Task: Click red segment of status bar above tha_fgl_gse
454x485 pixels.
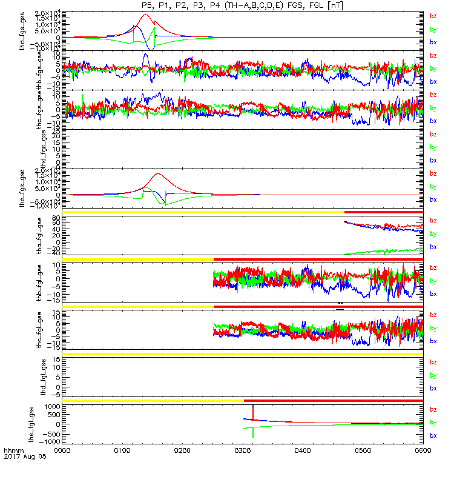Action: point(384,212)
